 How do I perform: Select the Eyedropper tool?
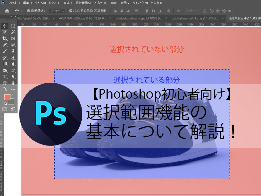coord(5,45)
